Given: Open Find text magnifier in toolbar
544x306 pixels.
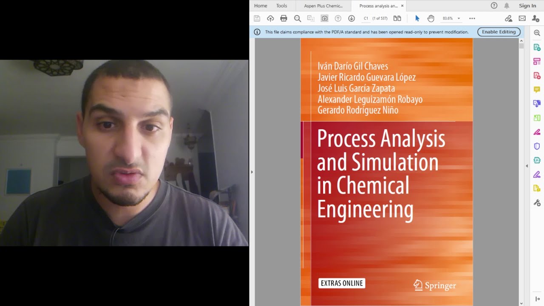Looking at the screenshot, I should click(297, 18).
